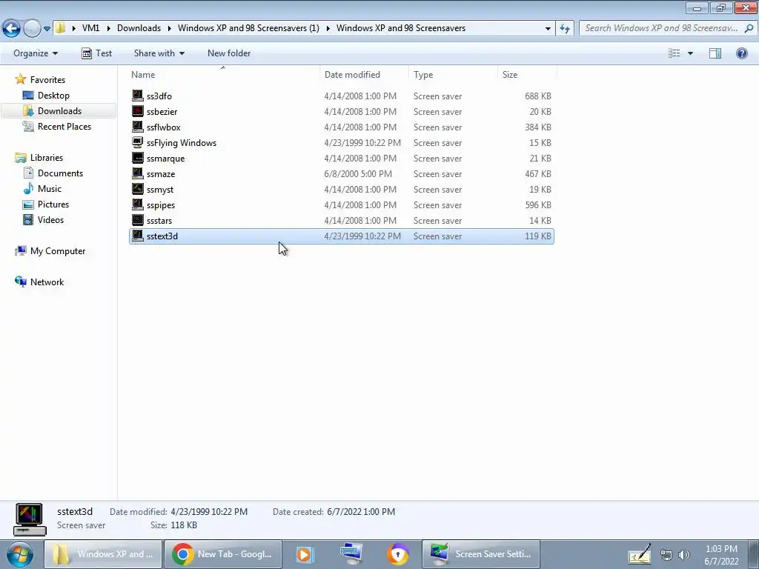The width and height of the screenshot is (759, 569).
Task: Select Downloads in the navigation pane
Action: (x=59, y=111)
